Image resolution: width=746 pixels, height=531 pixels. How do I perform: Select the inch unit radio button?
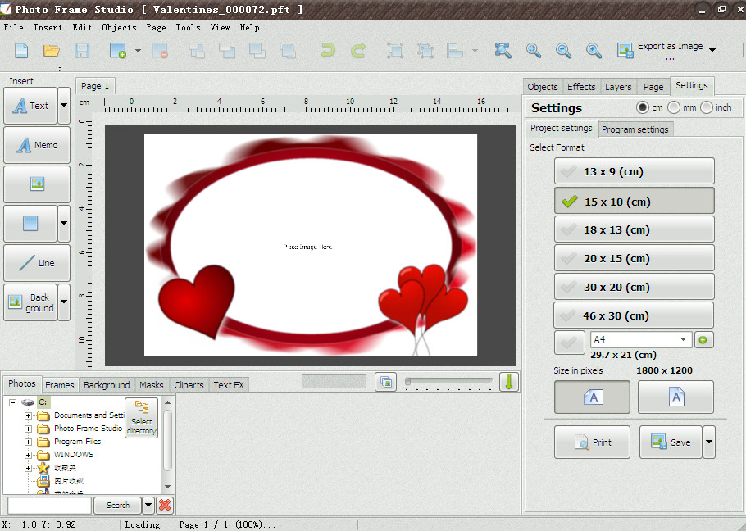pyautogui.click(x=707, y=108)
